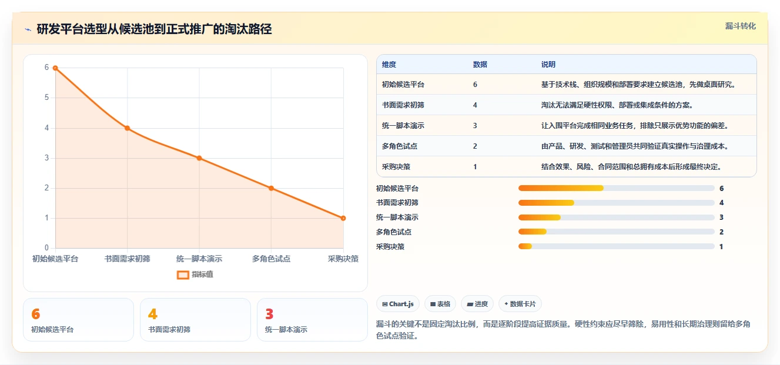Click the 数据 column header
The height and width of the screenshot is (365, 780).
[x=480, y=65]
